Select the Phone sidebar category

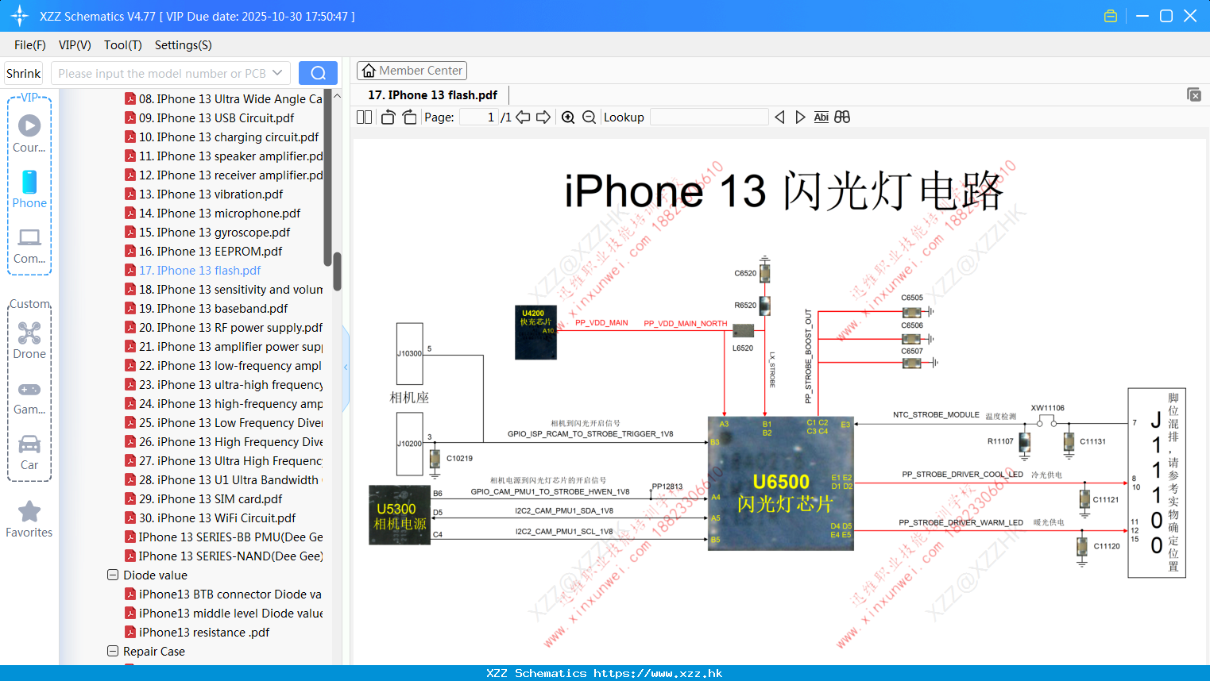pos(29,190)
